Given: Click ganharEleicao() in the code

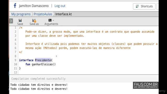Looking at the screenshot, I should tap(44, 64).
